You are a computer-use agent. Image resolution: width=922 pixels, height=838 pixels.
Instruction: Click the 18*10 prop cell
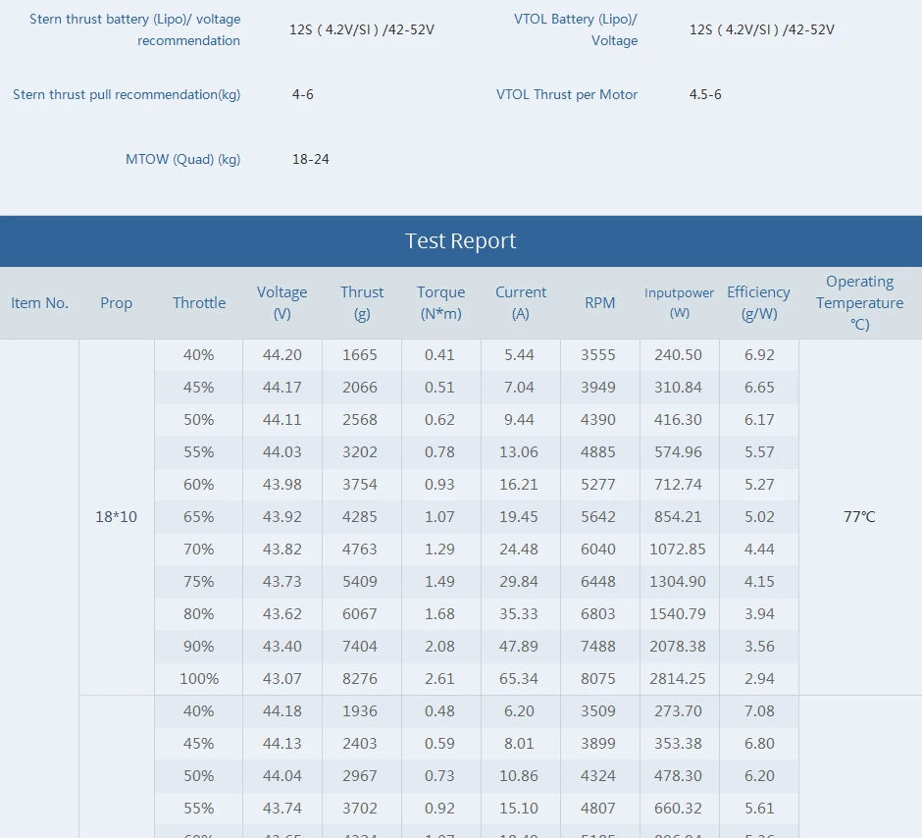[117, 516]
